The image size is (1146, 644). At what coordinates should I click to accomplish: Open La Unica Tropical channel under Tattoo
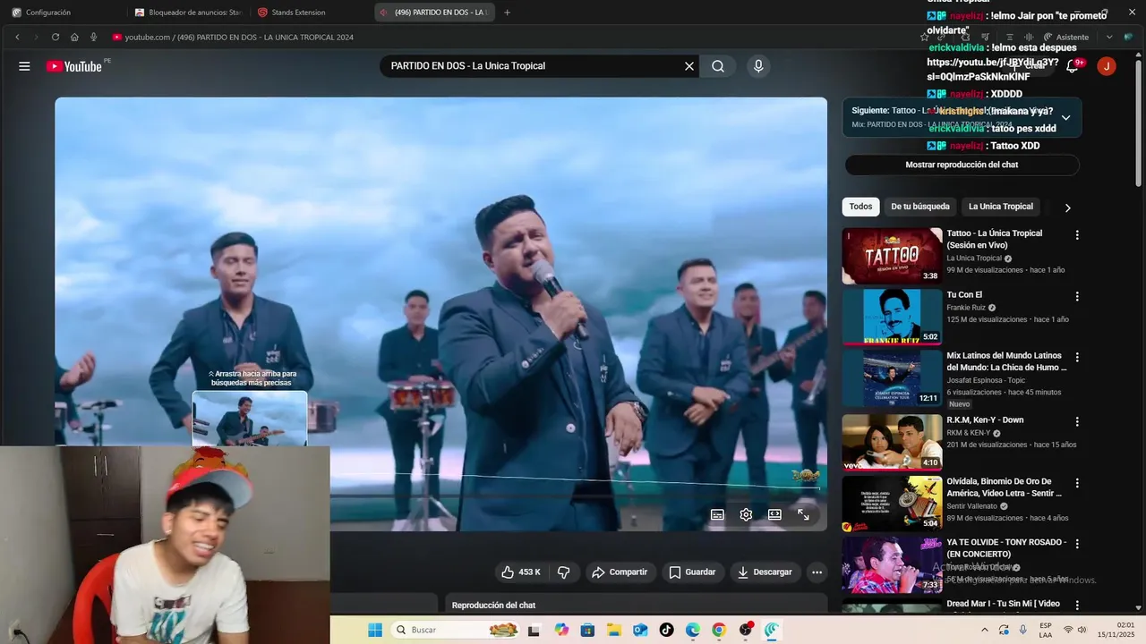(x=974, y=258)
